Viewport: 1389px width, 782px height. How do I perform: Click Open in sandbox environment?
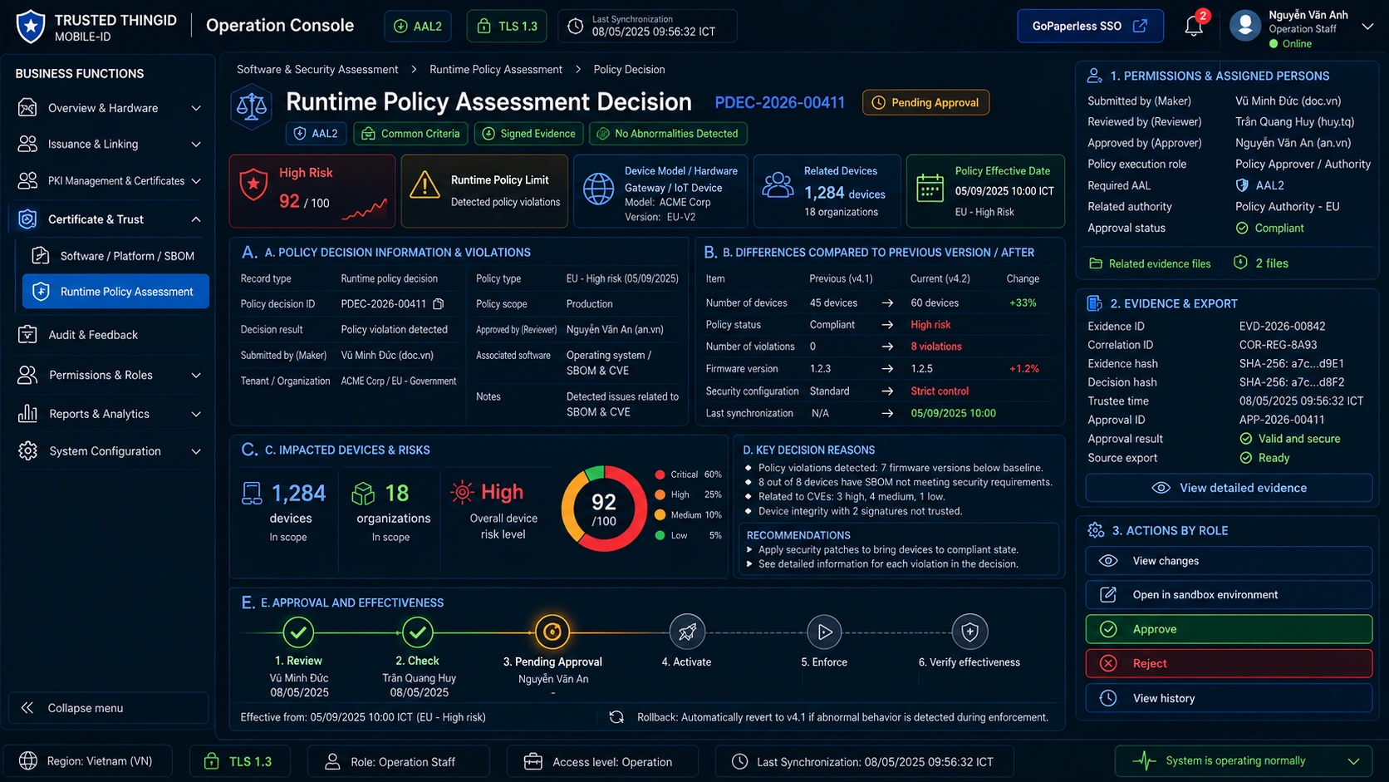(1229, 595)
